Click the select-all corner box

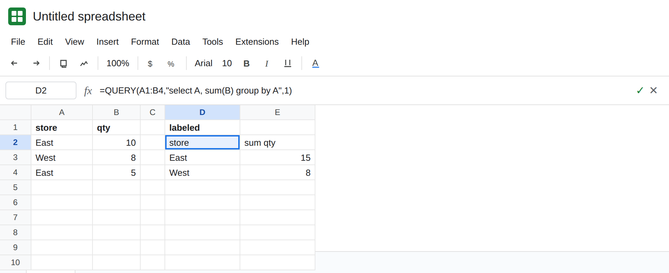(15, 112)
